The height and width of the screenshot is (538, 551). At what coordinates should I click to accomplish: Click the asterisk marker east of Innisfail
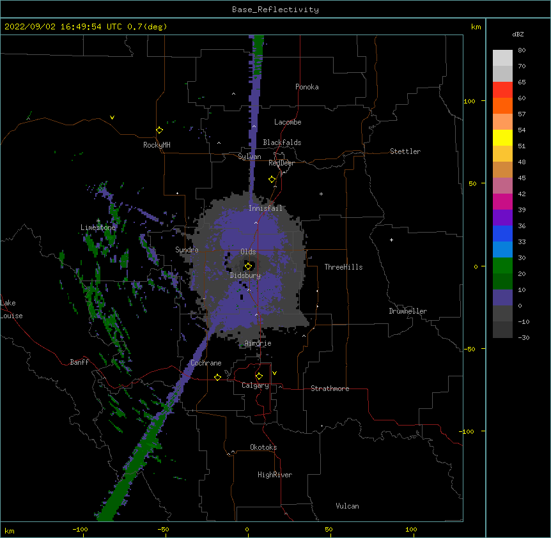[x=321, y=194]
